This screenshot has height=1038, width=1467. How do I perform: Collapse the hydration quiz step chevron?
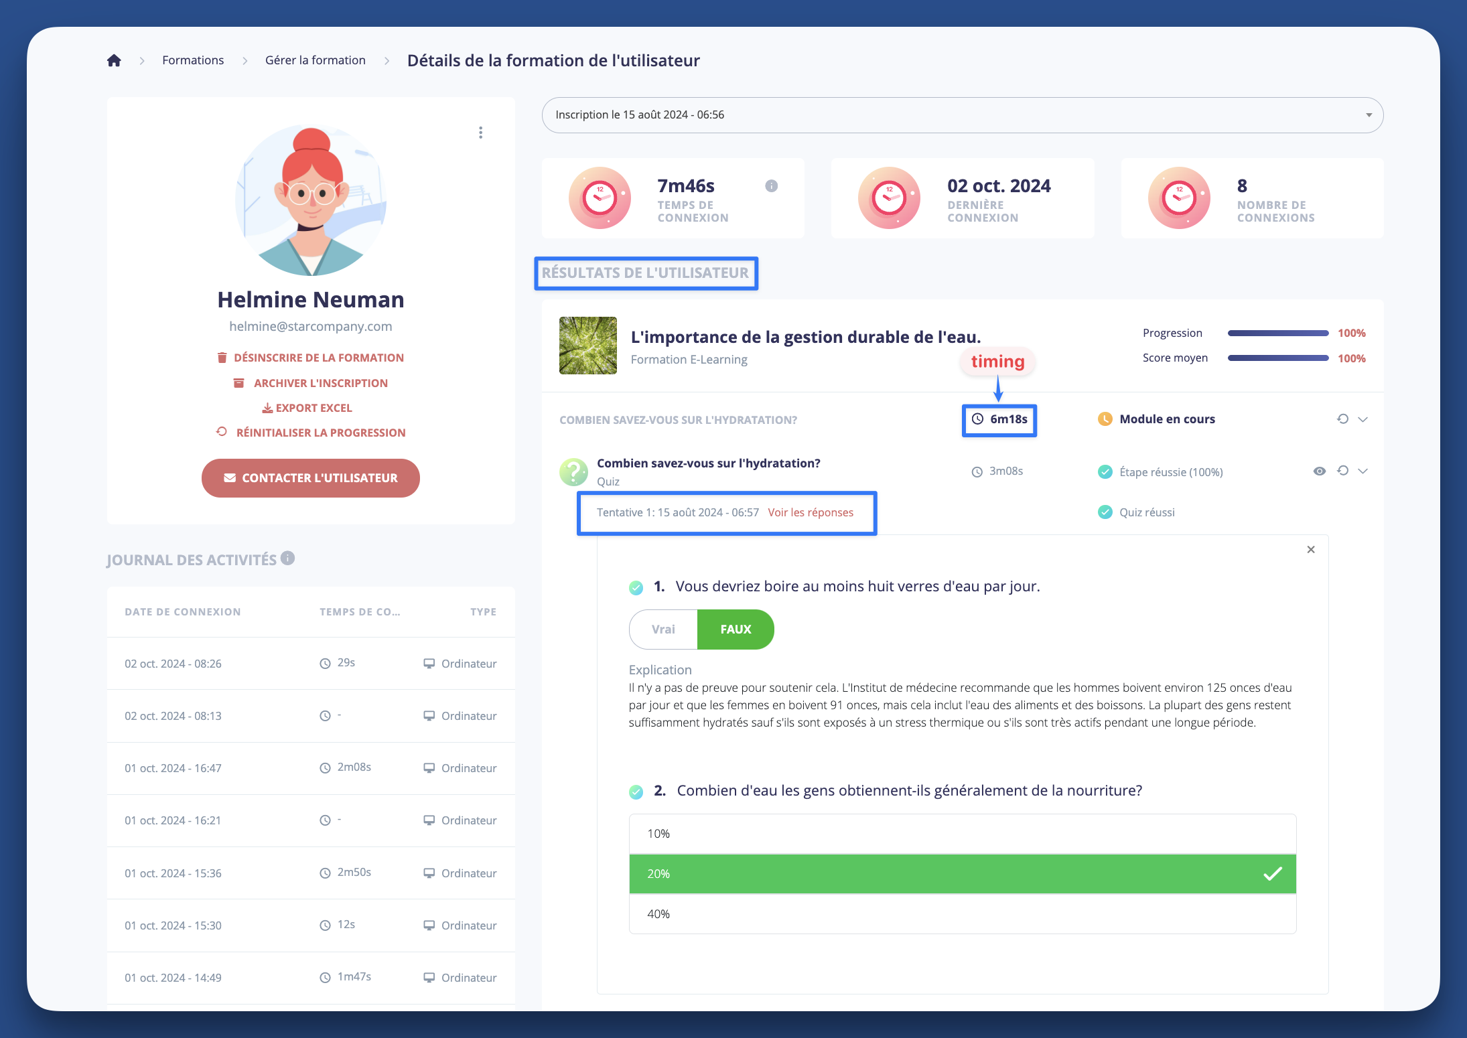point(1363,471)
